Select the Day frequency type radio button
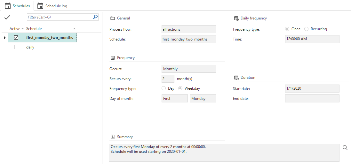Image resolution: width=351 pixels, height=164 pixels. pos(164,88)
